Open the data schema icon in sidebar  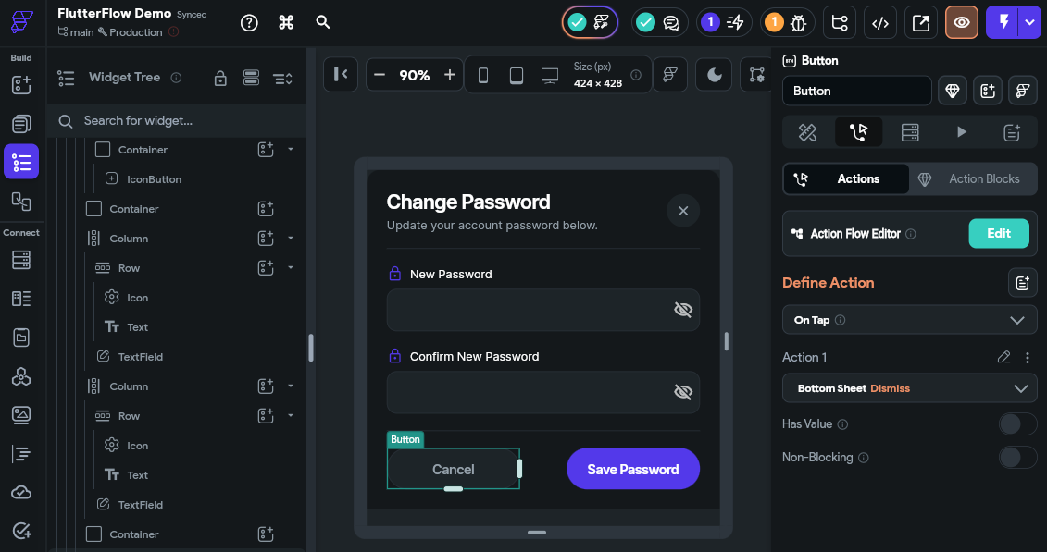21,299
